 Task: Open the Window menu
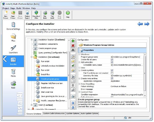26,8
